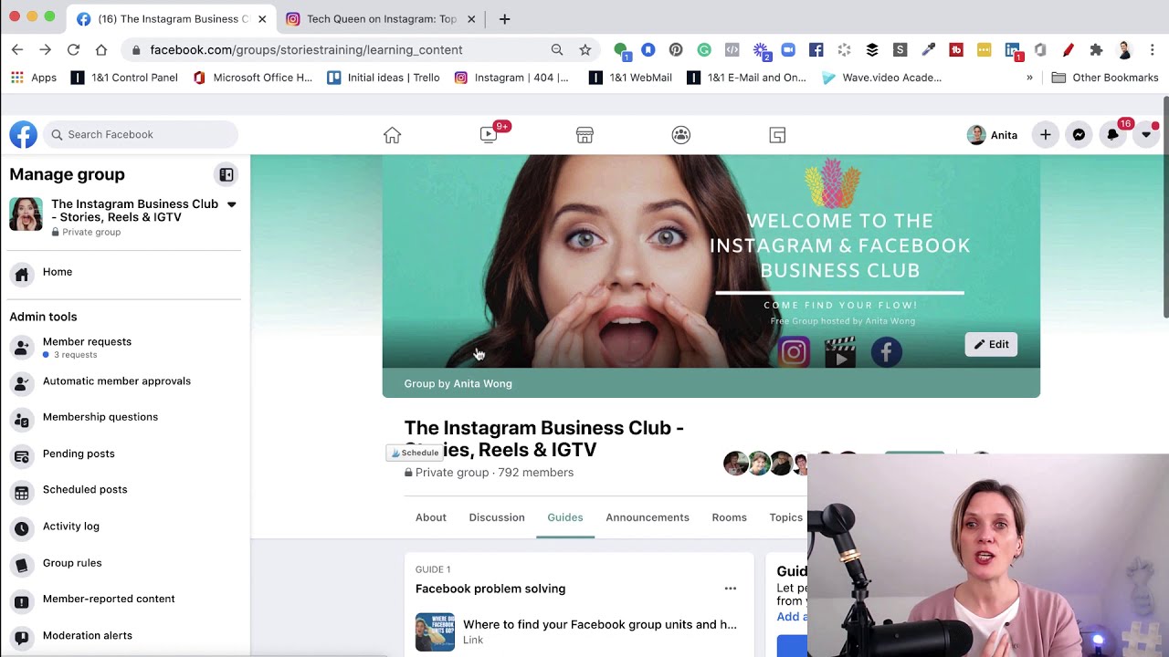Image resolution: width=1169 pixels, height=657 pixels.
Task: Open Automatic member approvals
Action: (x=125, y=382)
